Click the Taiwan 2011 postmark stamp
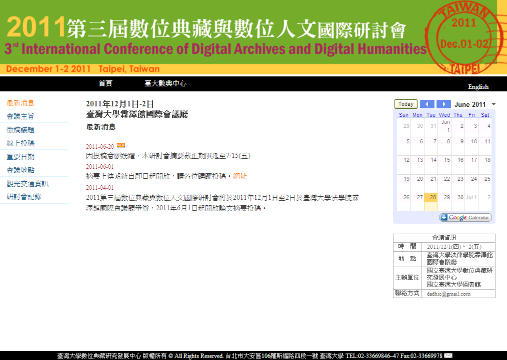Viewport: 507px width, 360px height. 463,37
